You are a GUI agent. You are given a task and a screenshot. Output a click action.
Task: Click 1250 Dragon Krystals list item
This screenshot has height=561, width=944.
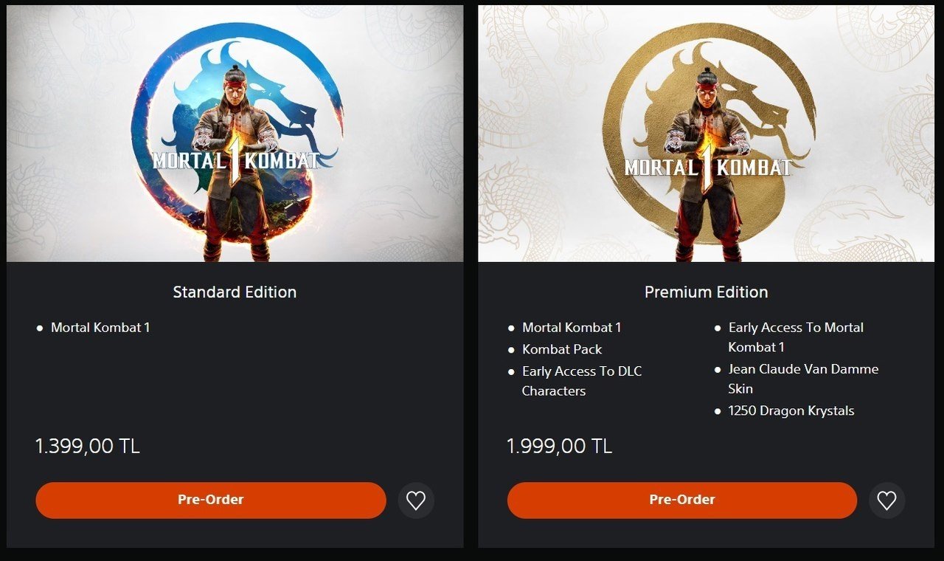pos(791,410)
